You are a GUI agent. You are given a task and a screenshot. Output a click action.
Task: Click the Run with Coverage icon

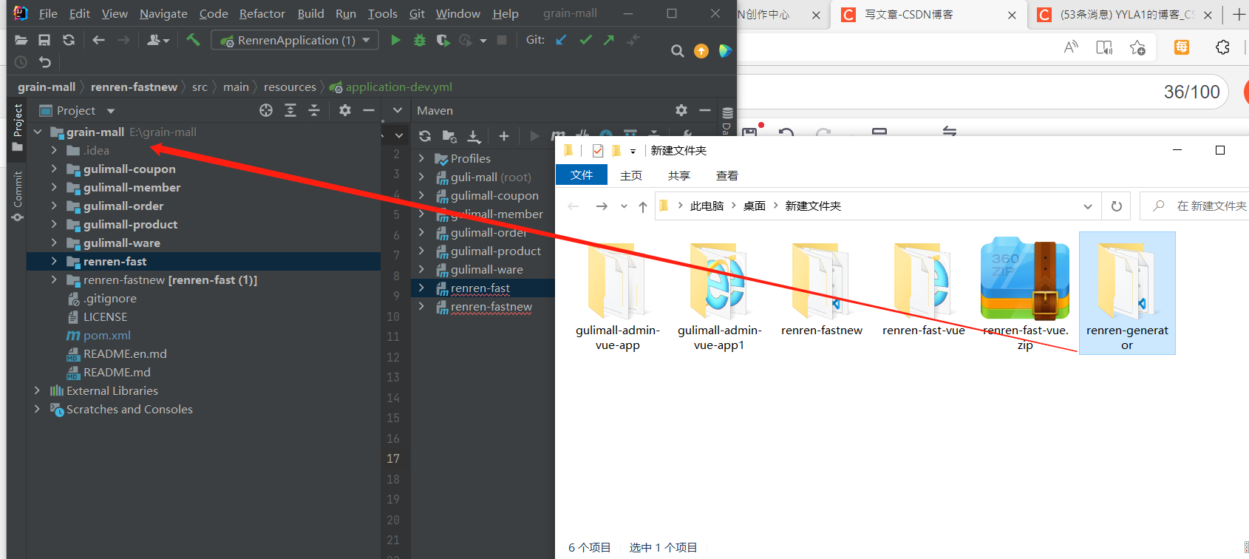(x=443, y=40)
